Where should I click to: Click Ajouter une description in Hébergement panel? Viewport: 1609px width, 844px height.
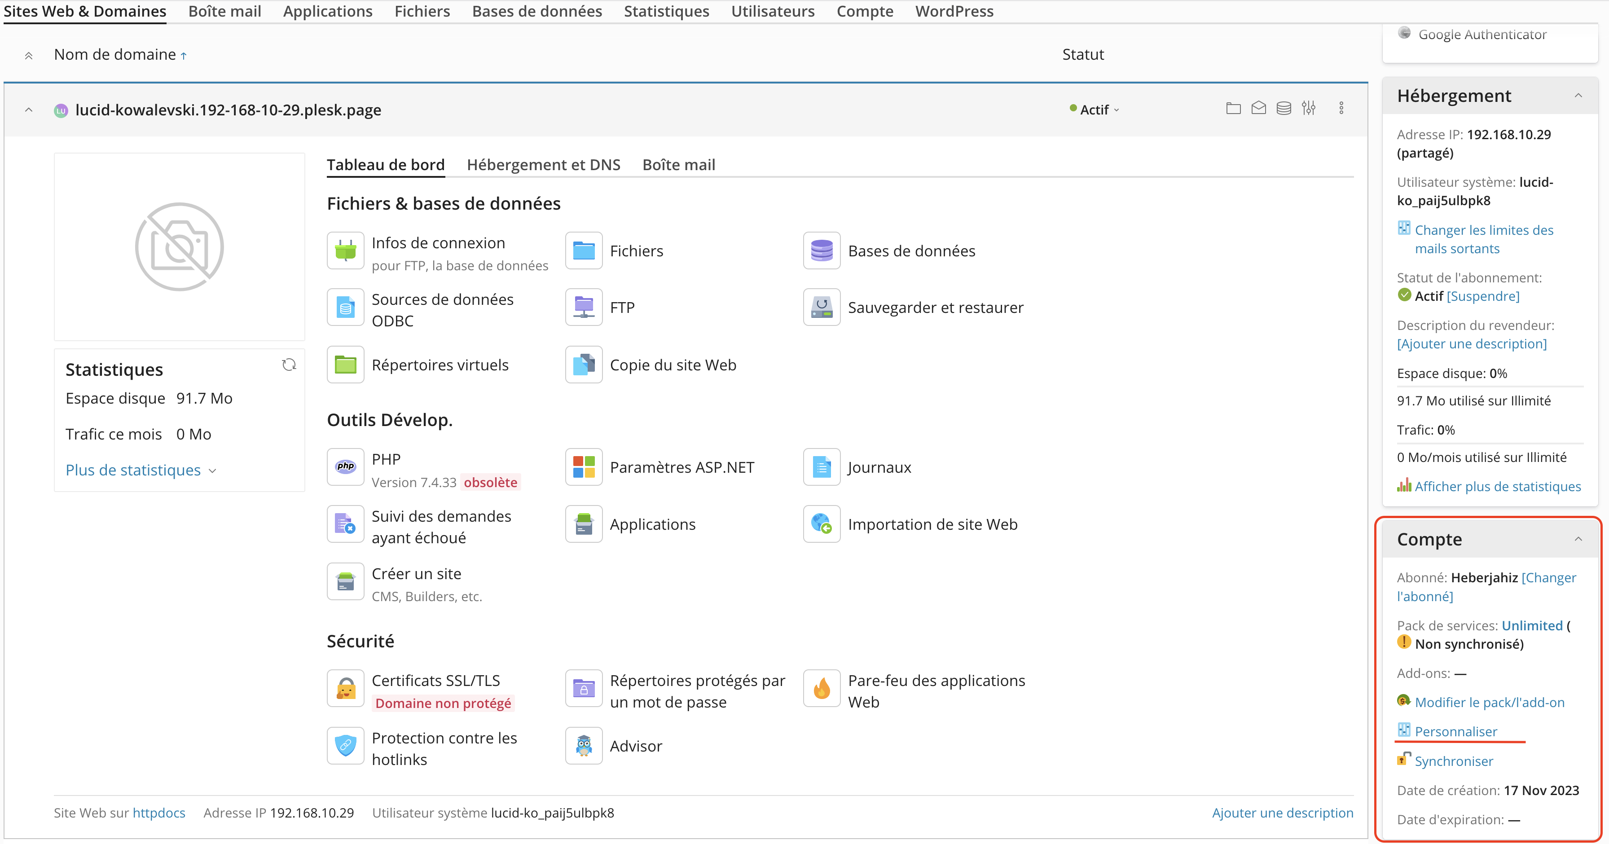1472,343
